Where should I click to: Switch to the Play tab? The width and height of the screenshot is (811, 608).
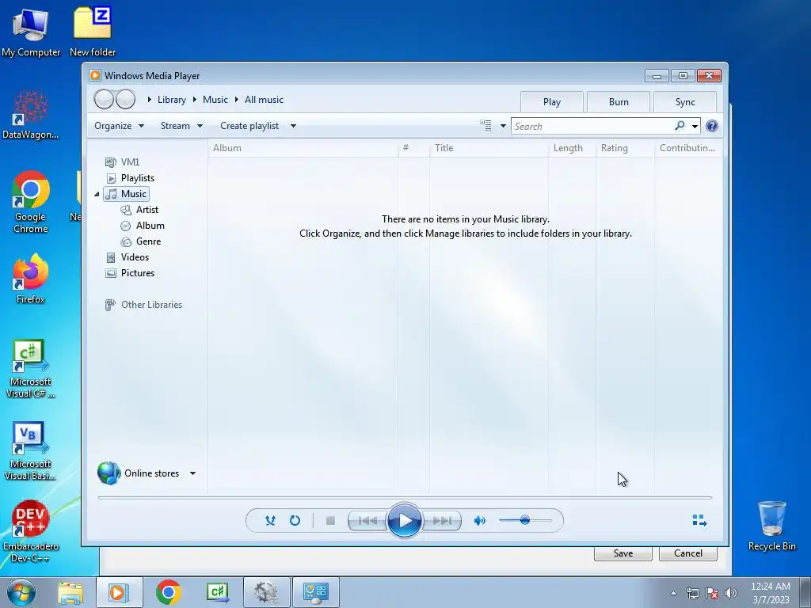(x=552, y=102)
